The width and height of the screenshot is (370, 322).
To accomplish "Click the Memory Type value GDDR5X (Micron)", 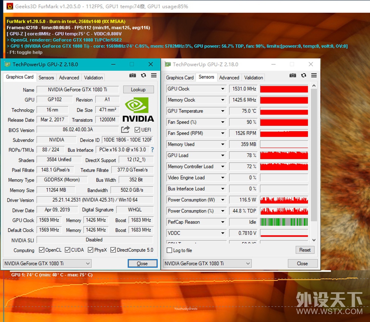I will (x=62, y=180).
